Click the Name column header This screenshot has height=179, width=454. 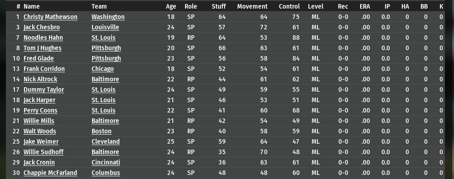tap(32, 6)
